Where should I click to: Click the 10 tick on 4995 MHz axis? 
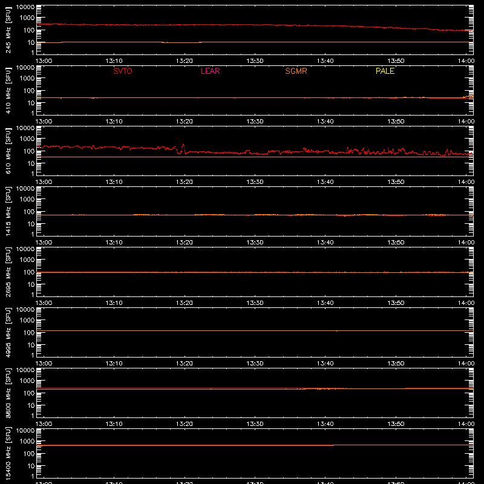(x=31, y=345)
